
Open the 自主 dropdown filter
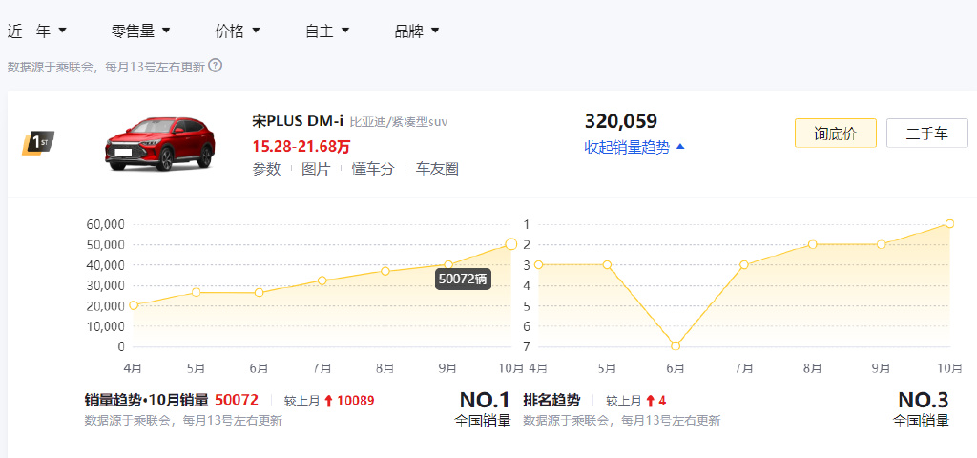327,31
